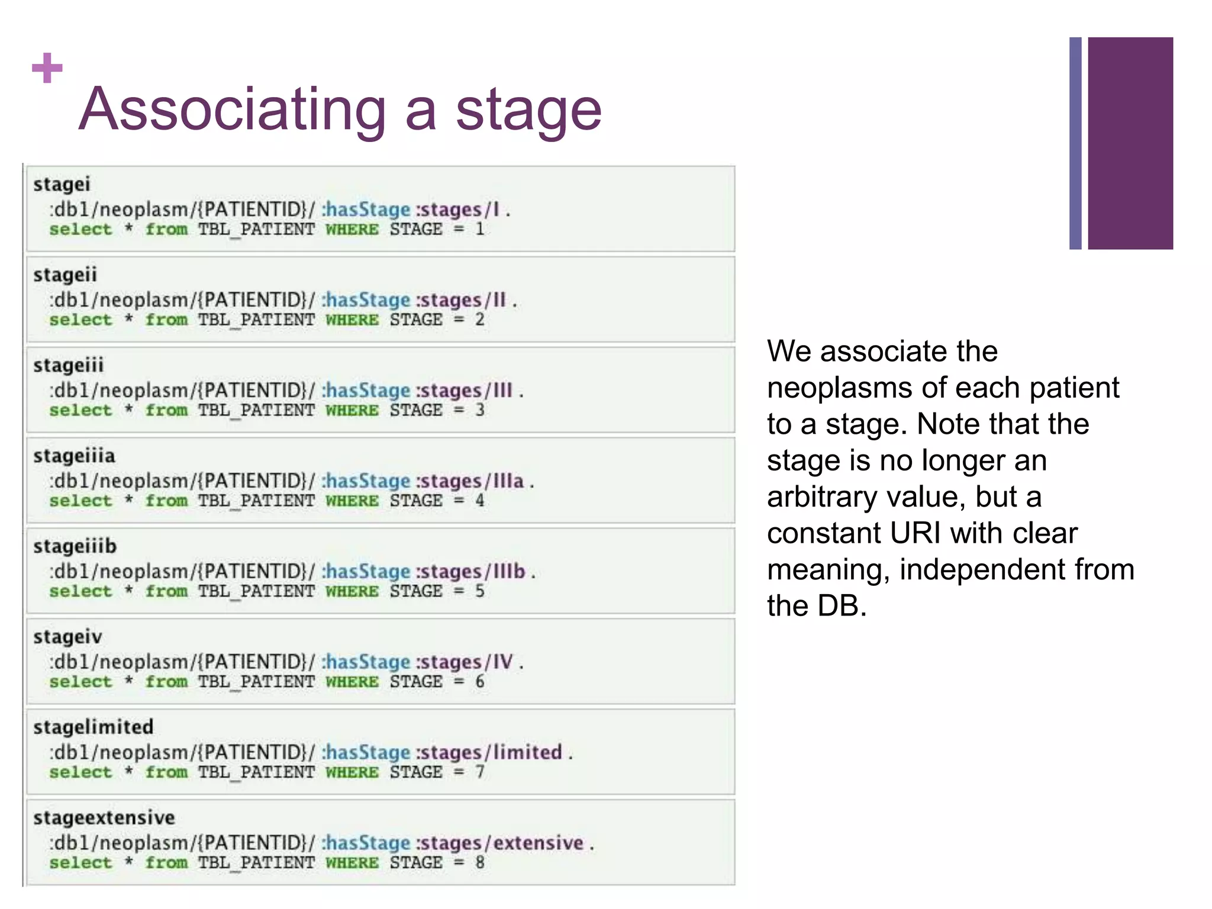Click the target triple ending in ':stages/IV .'

[x=287, y=662]
